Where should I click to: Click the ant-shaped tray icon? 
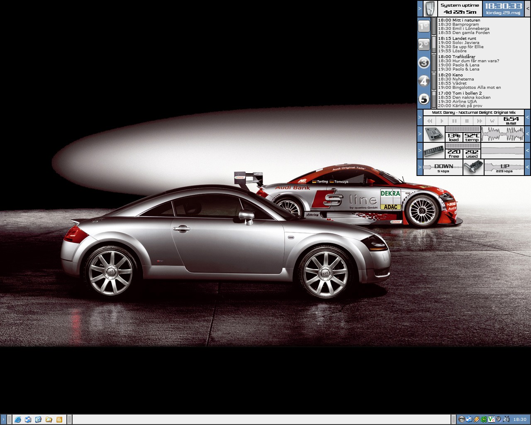tap(507, 419)
